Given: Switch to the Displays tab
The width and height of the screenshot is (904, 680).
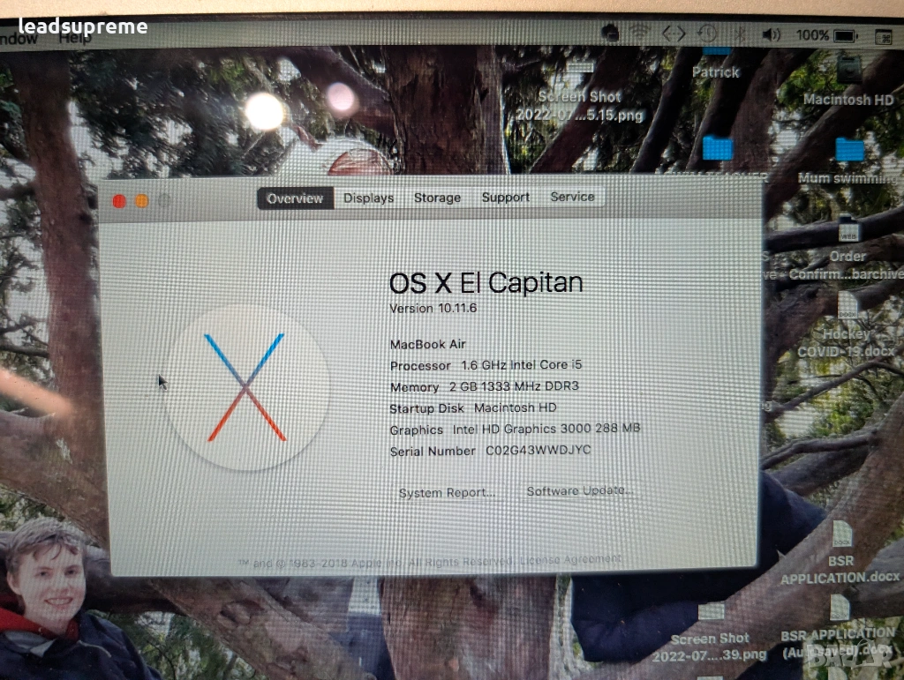Looking at the screenshot, I should [x=368, y=198].
